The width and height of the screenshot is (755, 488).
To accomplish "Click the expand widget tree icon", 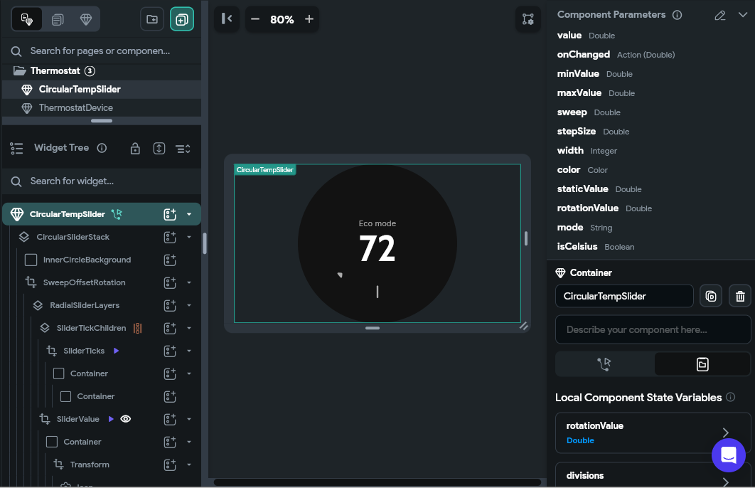I will tap(159, 149).
